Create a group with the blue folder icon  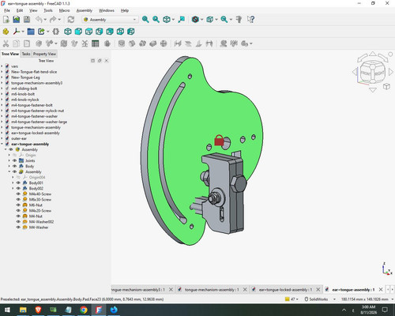[31, 32]
